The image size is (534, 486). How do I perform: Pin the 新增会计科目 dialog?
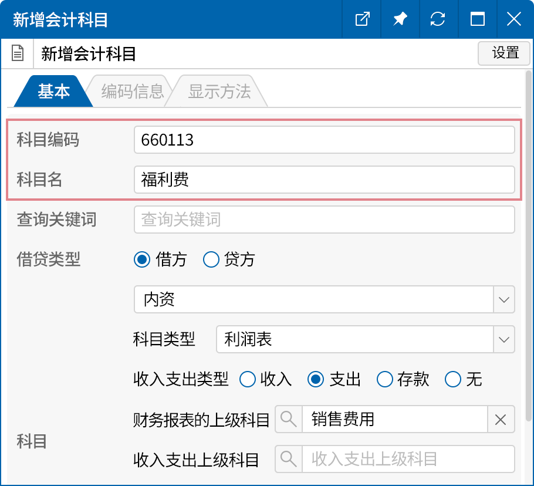click(400, 19)
